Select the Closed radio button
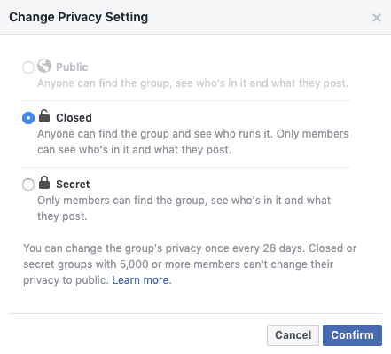Image resolution: width=391 pixels, height=354 pixels. click(x=28, y=118)
